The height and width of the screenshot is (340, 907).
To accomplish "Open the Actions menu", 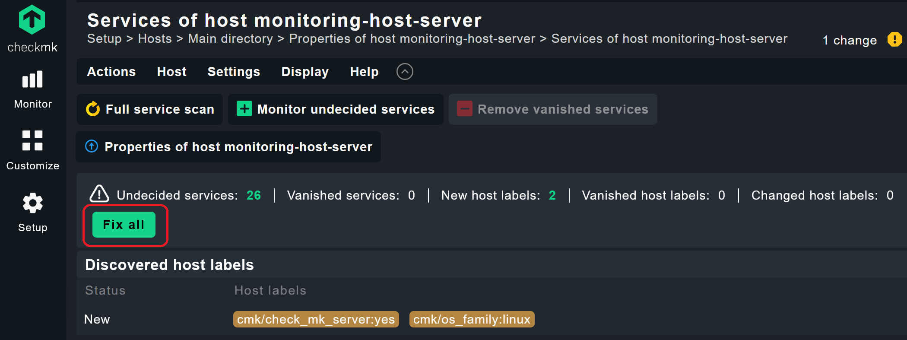I will (x=111, y=72).
